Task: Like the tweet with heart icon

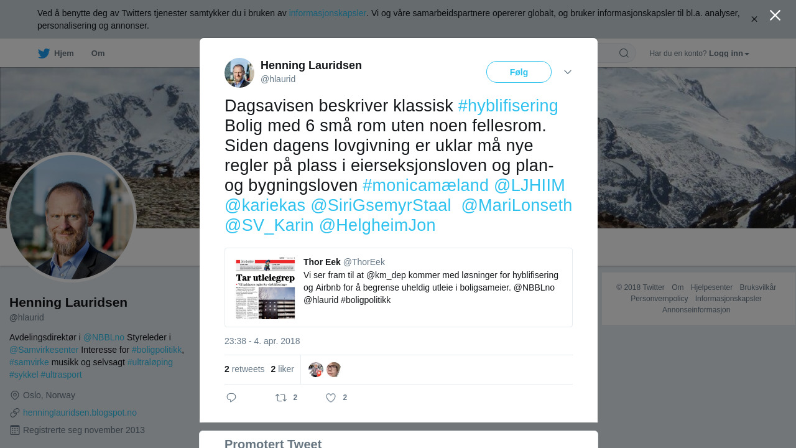Action: (x=331, y=398)
